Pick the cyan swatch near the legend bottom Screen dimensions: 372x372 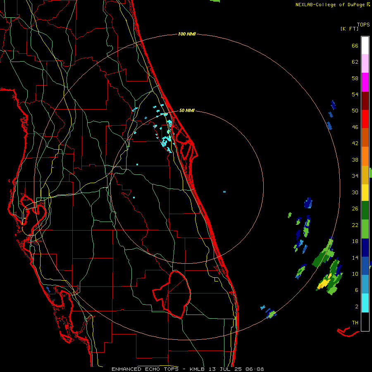click(365, 303)
